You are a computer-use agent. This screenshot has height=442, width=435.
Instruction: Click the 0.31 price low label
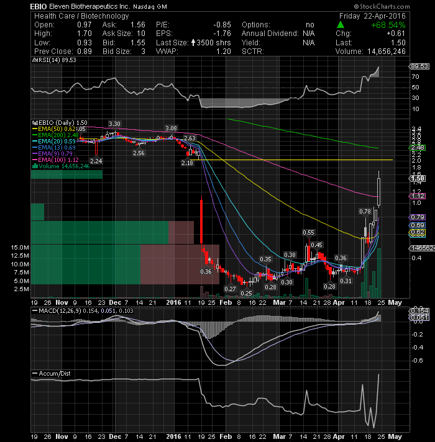click(x=346, y=281)
